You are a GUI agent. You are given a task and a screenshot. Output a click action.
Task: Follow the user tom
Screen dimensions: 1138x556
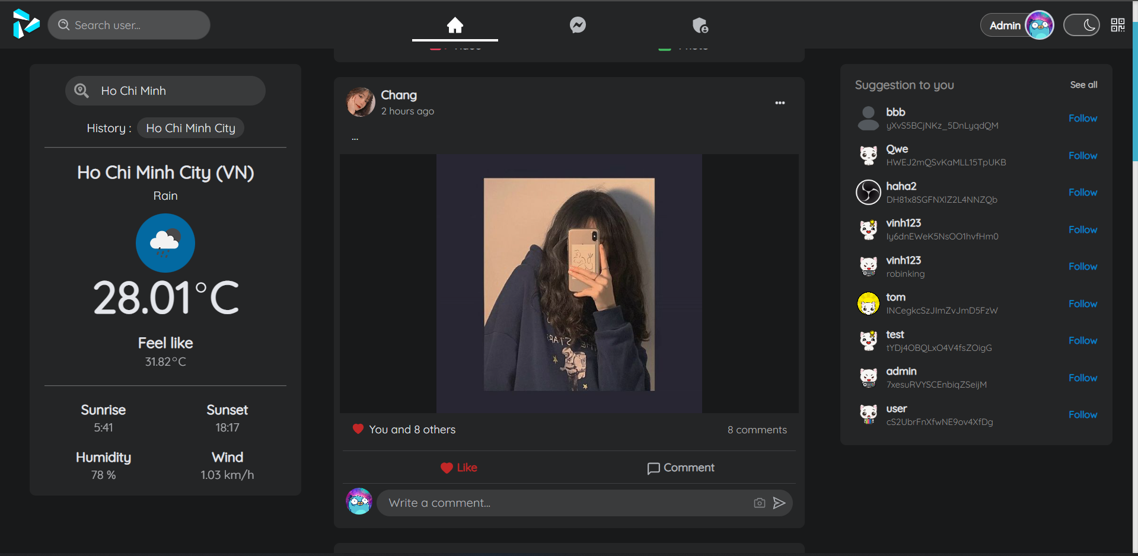tap(1082, 303)
